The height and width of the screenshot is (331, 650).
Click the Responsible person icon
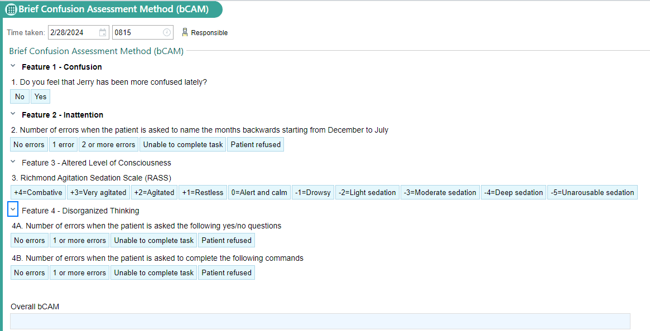(185, 32)
